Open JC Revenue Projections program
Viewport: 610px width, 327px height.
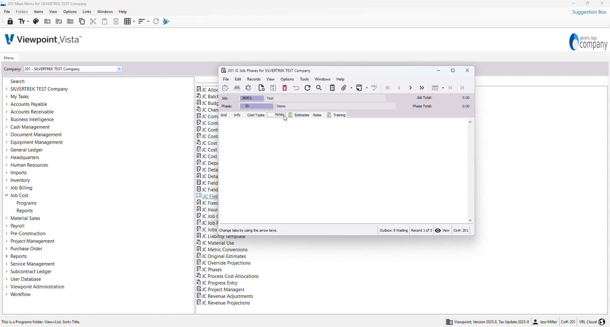tap(226, 303)
